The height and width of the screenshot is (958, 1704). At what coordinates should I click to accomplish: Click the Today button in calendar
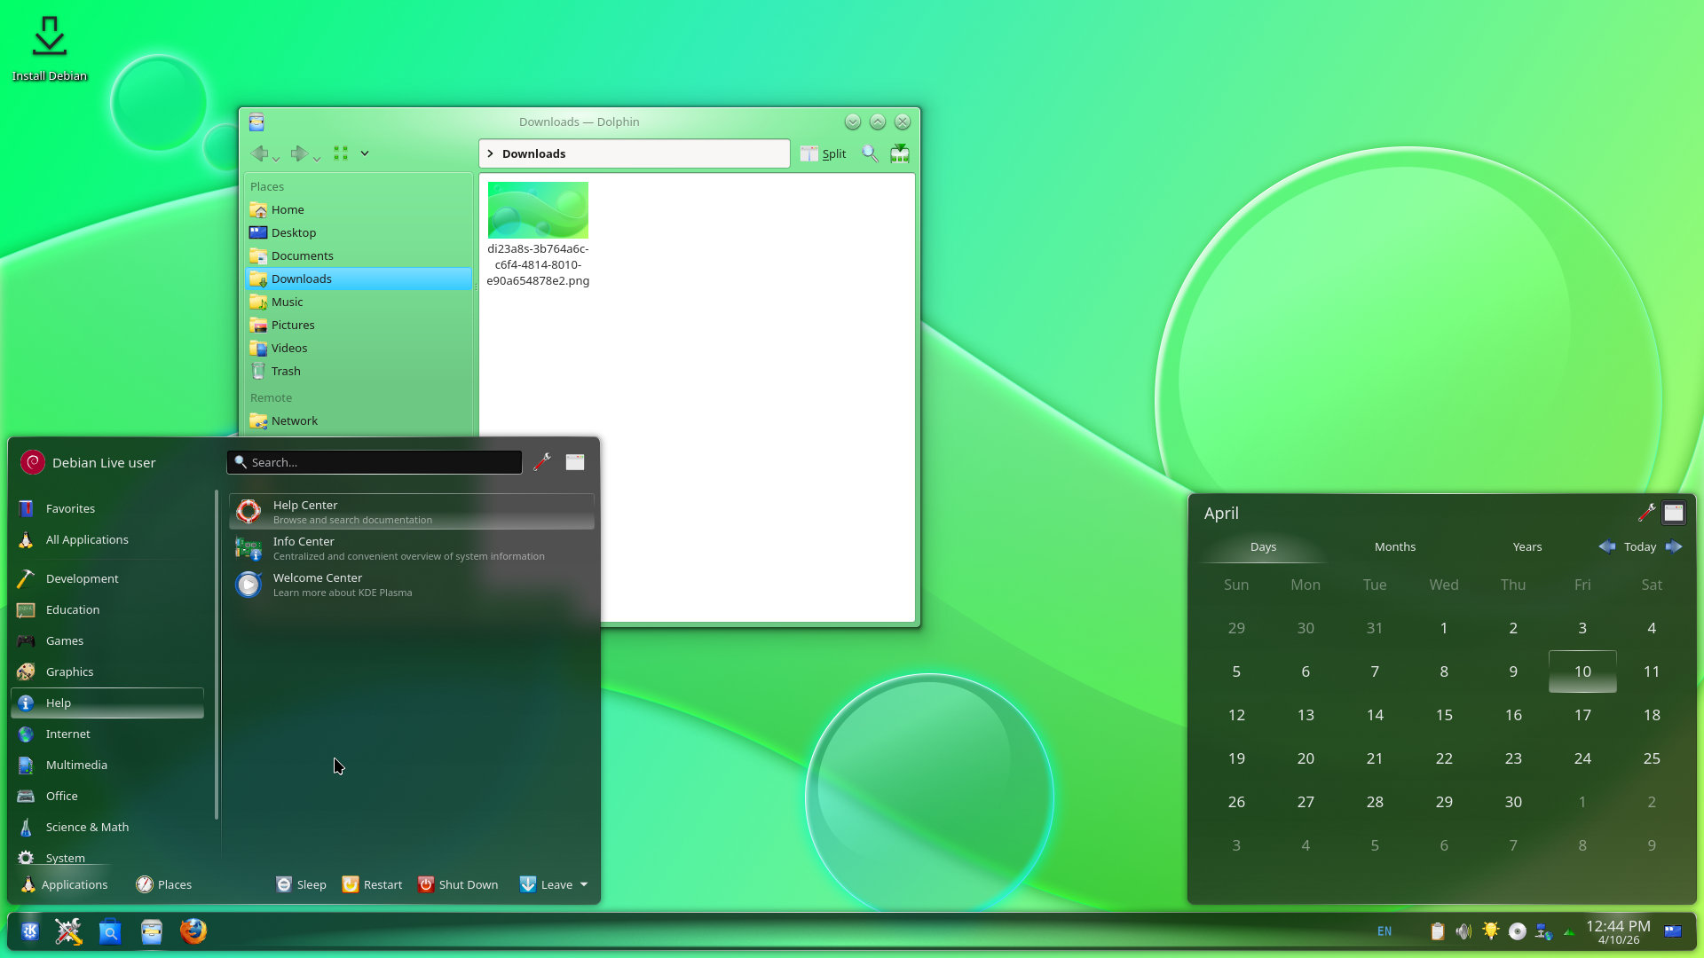click(x=1639, y=546)
